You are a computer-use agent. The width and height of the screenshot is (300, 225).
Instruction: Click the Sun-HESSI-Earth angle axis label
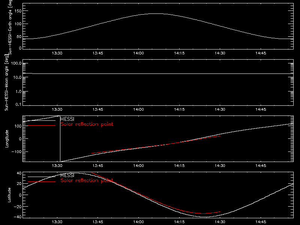[10, 27]
